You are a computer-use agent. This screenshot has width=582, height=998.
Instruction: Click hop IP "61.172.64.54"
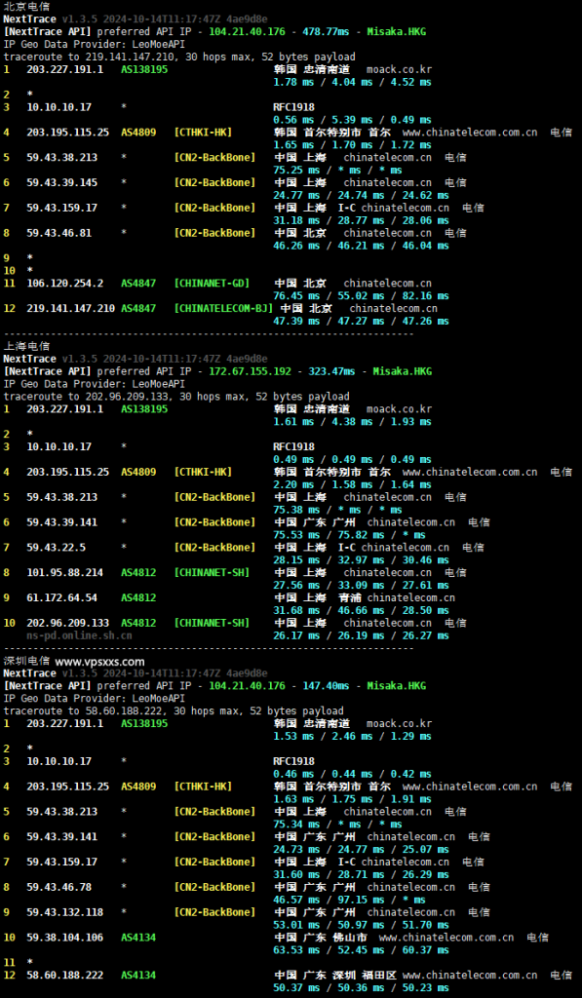pyautogui.click(x=61, y=597)
